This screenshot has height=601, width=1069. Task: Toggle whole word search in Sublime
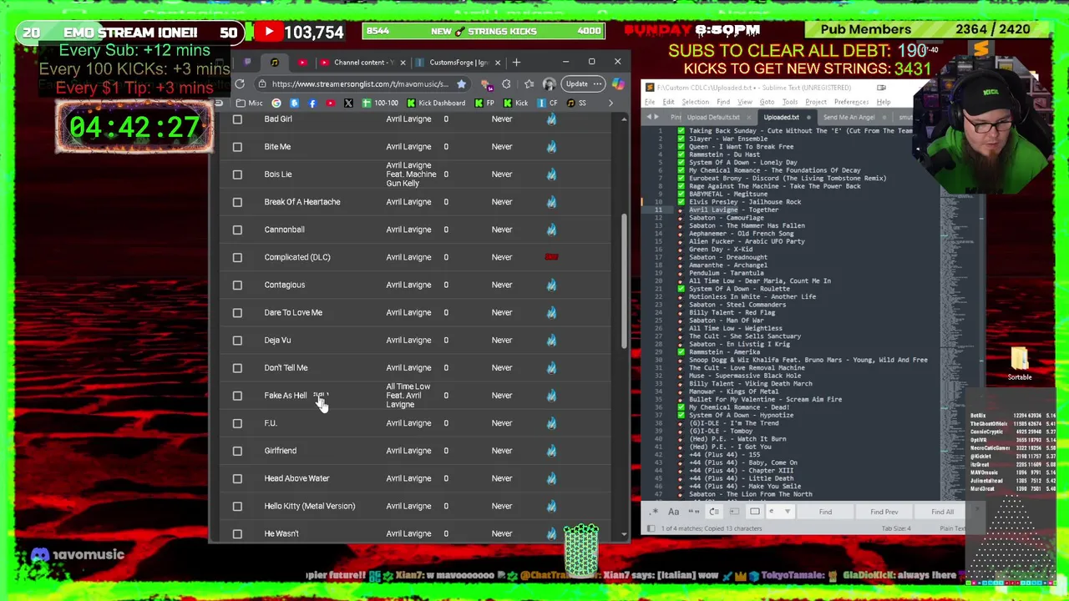[x=693, y=512]
